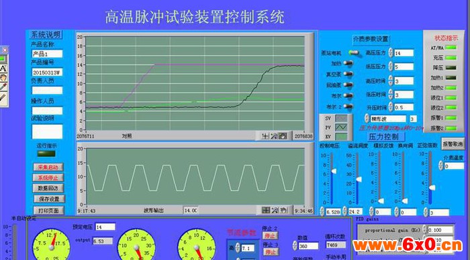Click the 报警取消 button
This screenshot has width=470, height=260.
(453, 144)
